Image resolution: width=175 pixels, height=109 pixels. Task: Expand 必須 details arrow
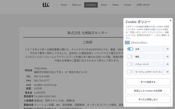167,49
